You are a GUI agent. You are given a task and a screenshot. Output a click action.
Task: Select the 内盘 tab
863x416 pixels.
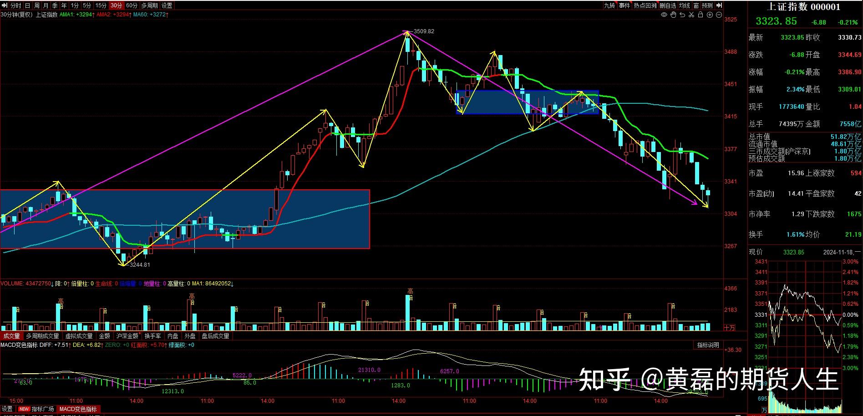point(173,336)
